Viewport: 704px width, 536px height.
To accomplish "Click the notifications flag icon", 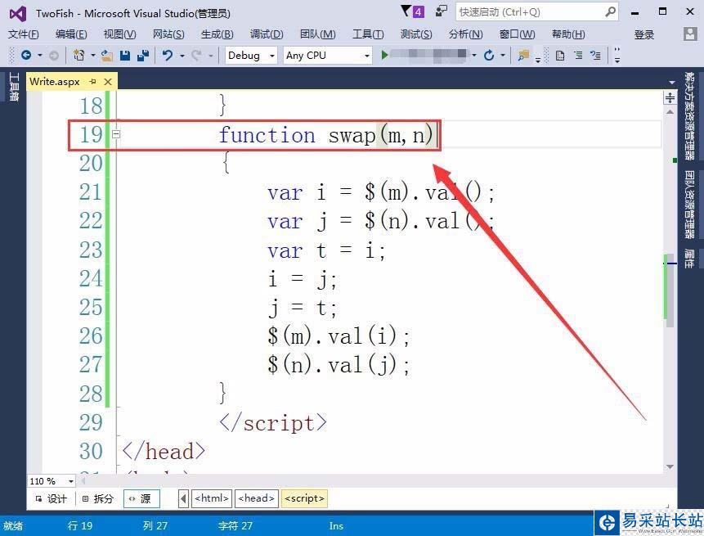I will (x=406, y=11).
